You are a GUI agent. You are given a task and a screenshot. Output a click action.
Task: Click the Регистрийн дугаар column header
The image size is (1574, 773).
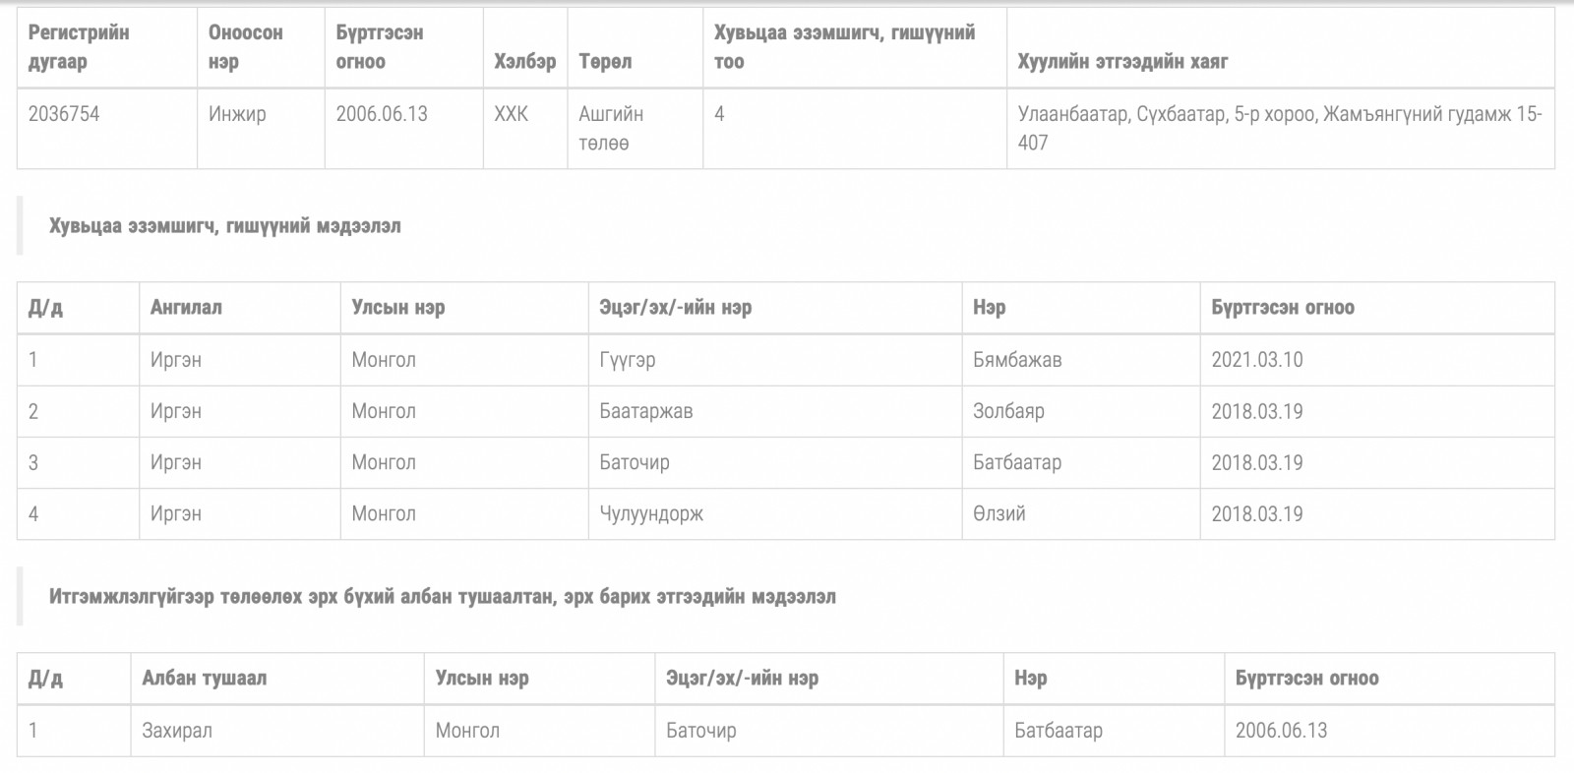tap(79, 47)
